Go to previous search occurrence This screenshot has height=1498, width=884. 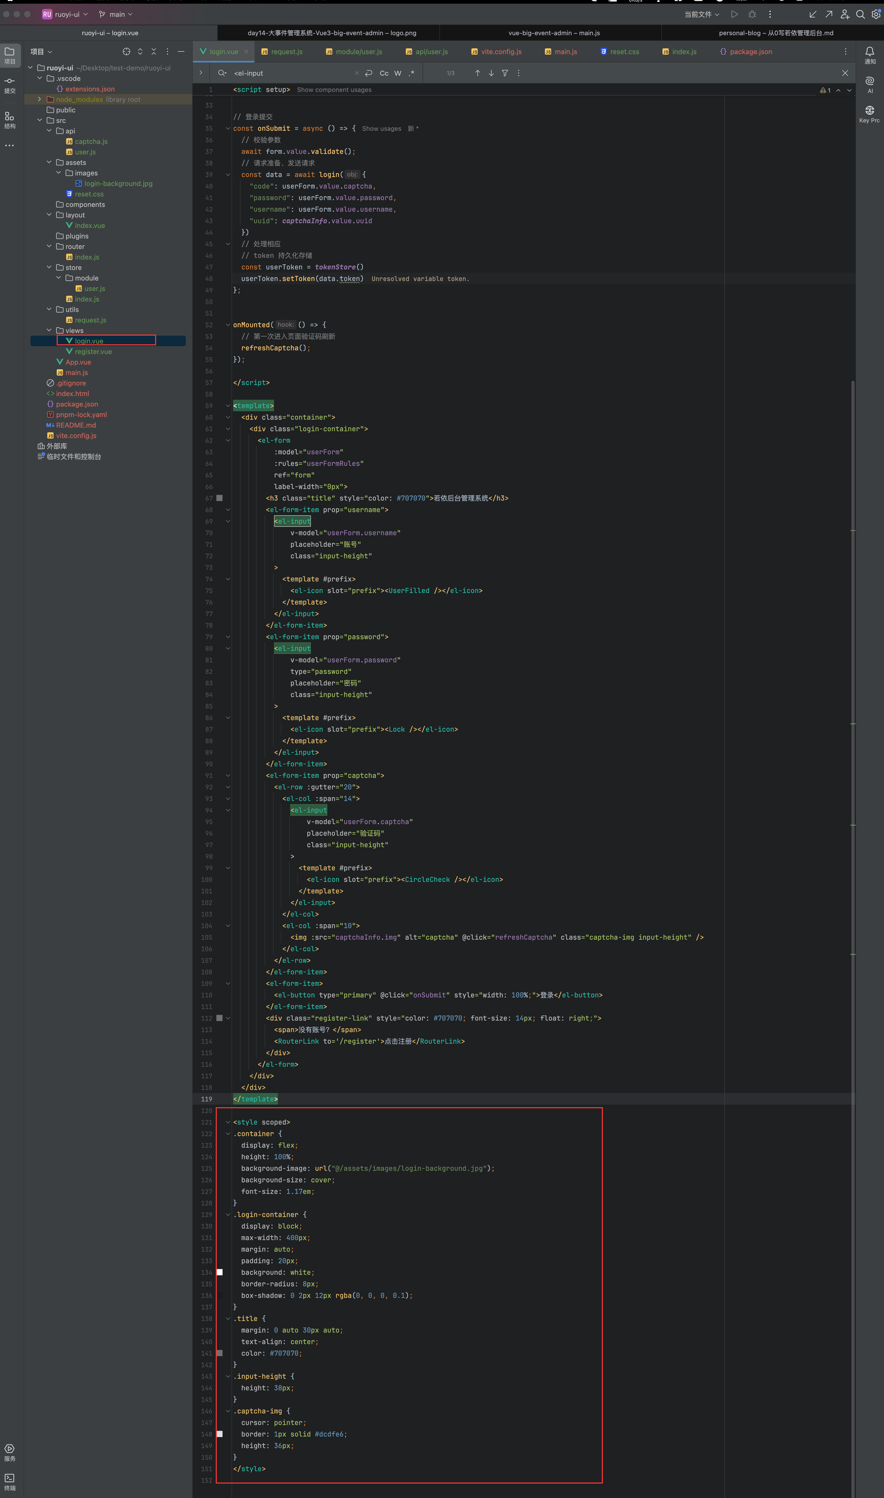click(477, 73)
